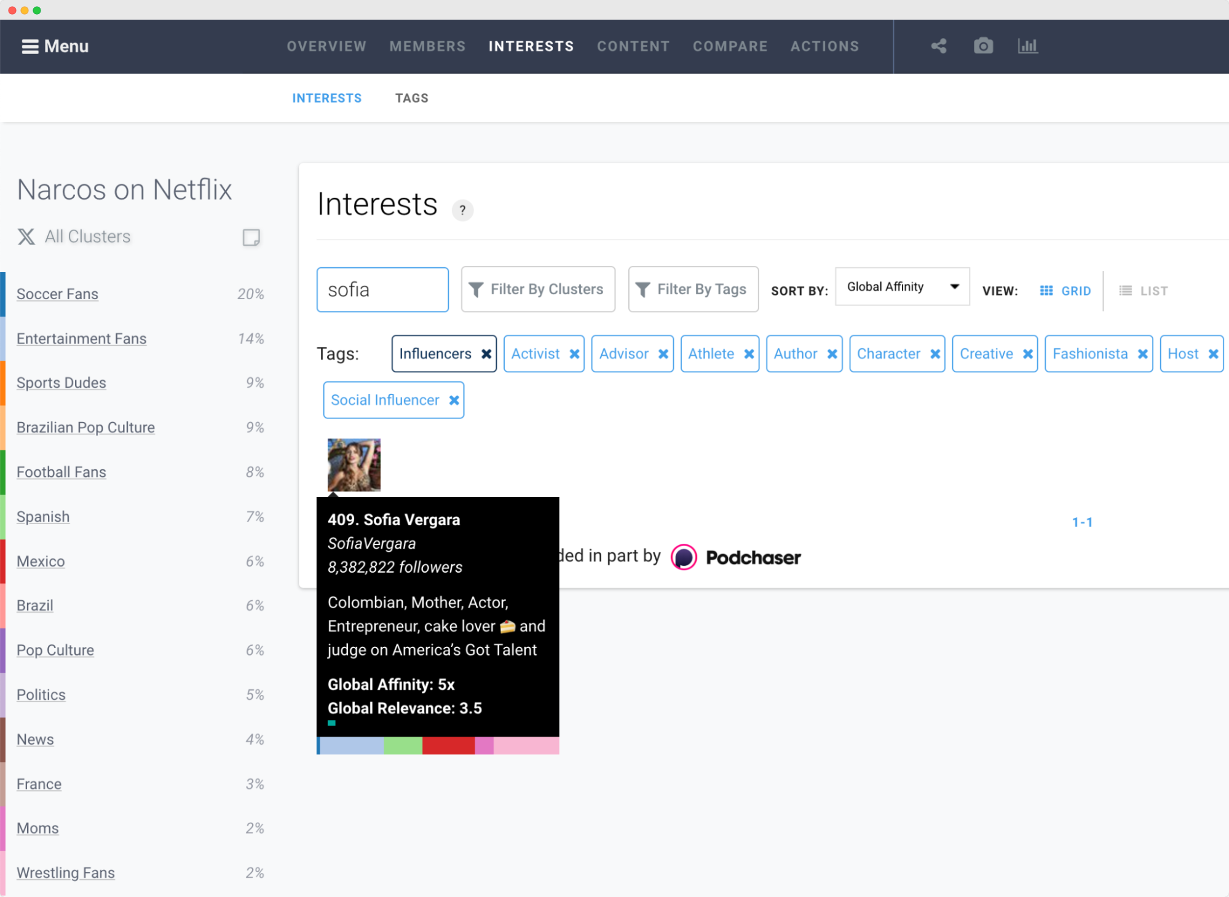1229x897 pixels.
Task: Click the Podchaser logo link
Action: [736, 558]
